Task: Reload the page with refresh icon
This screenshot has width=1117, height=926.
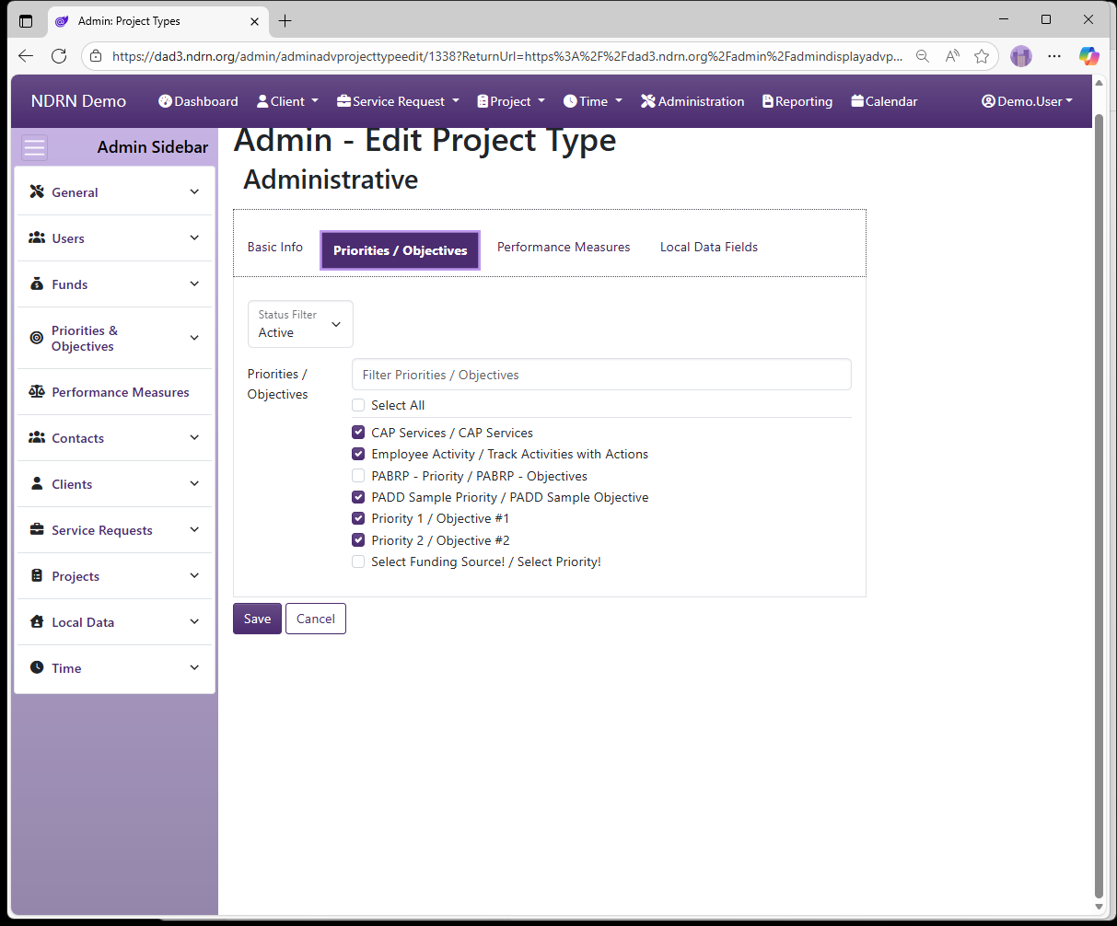Action: [59, 56]
